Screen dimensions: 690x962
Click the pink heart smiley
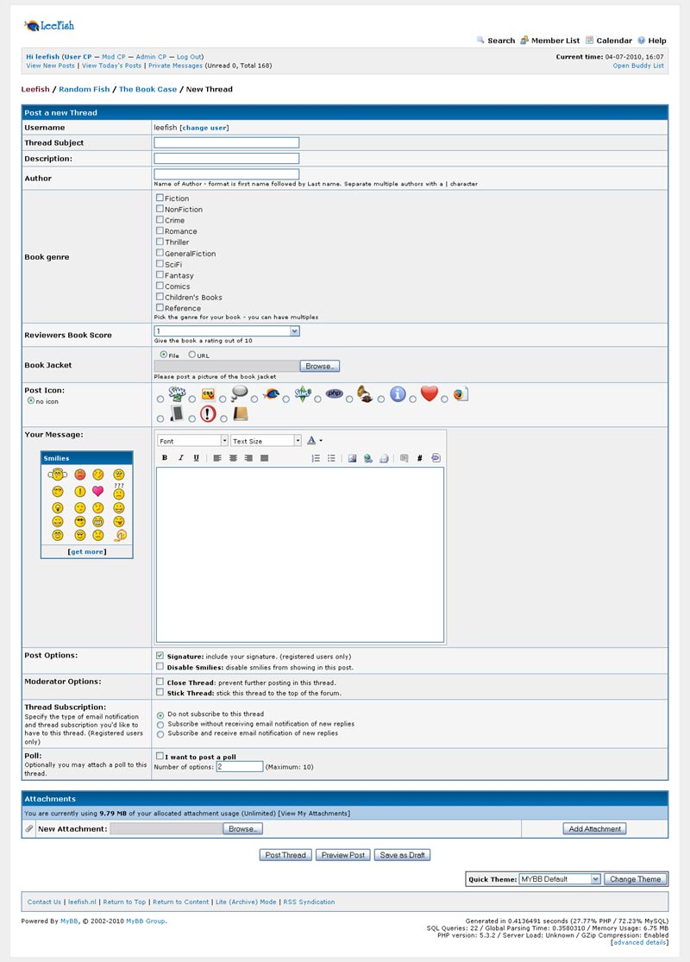(97, 491)
